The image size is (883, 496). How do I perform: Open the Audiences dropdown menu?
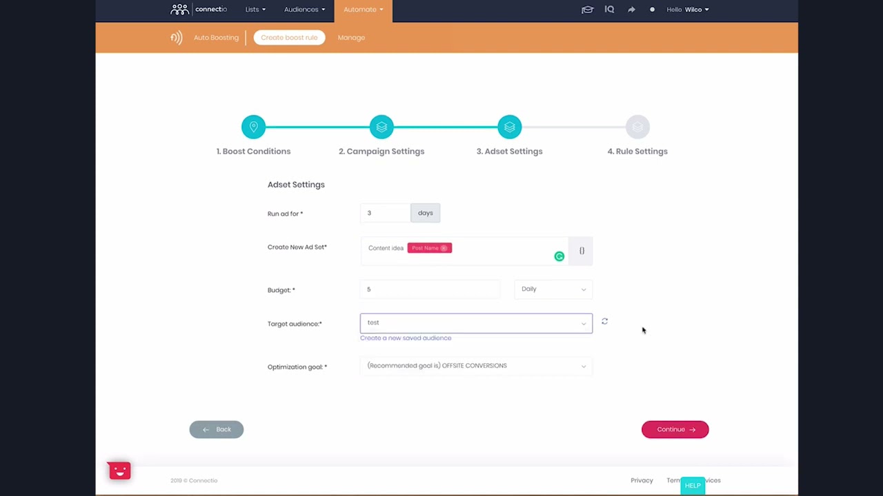point(304,10)
